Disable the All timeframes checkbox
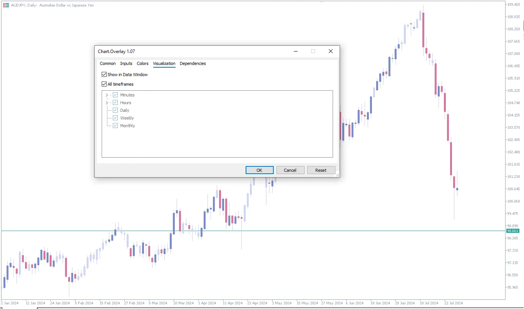 [x=104, y=84]
